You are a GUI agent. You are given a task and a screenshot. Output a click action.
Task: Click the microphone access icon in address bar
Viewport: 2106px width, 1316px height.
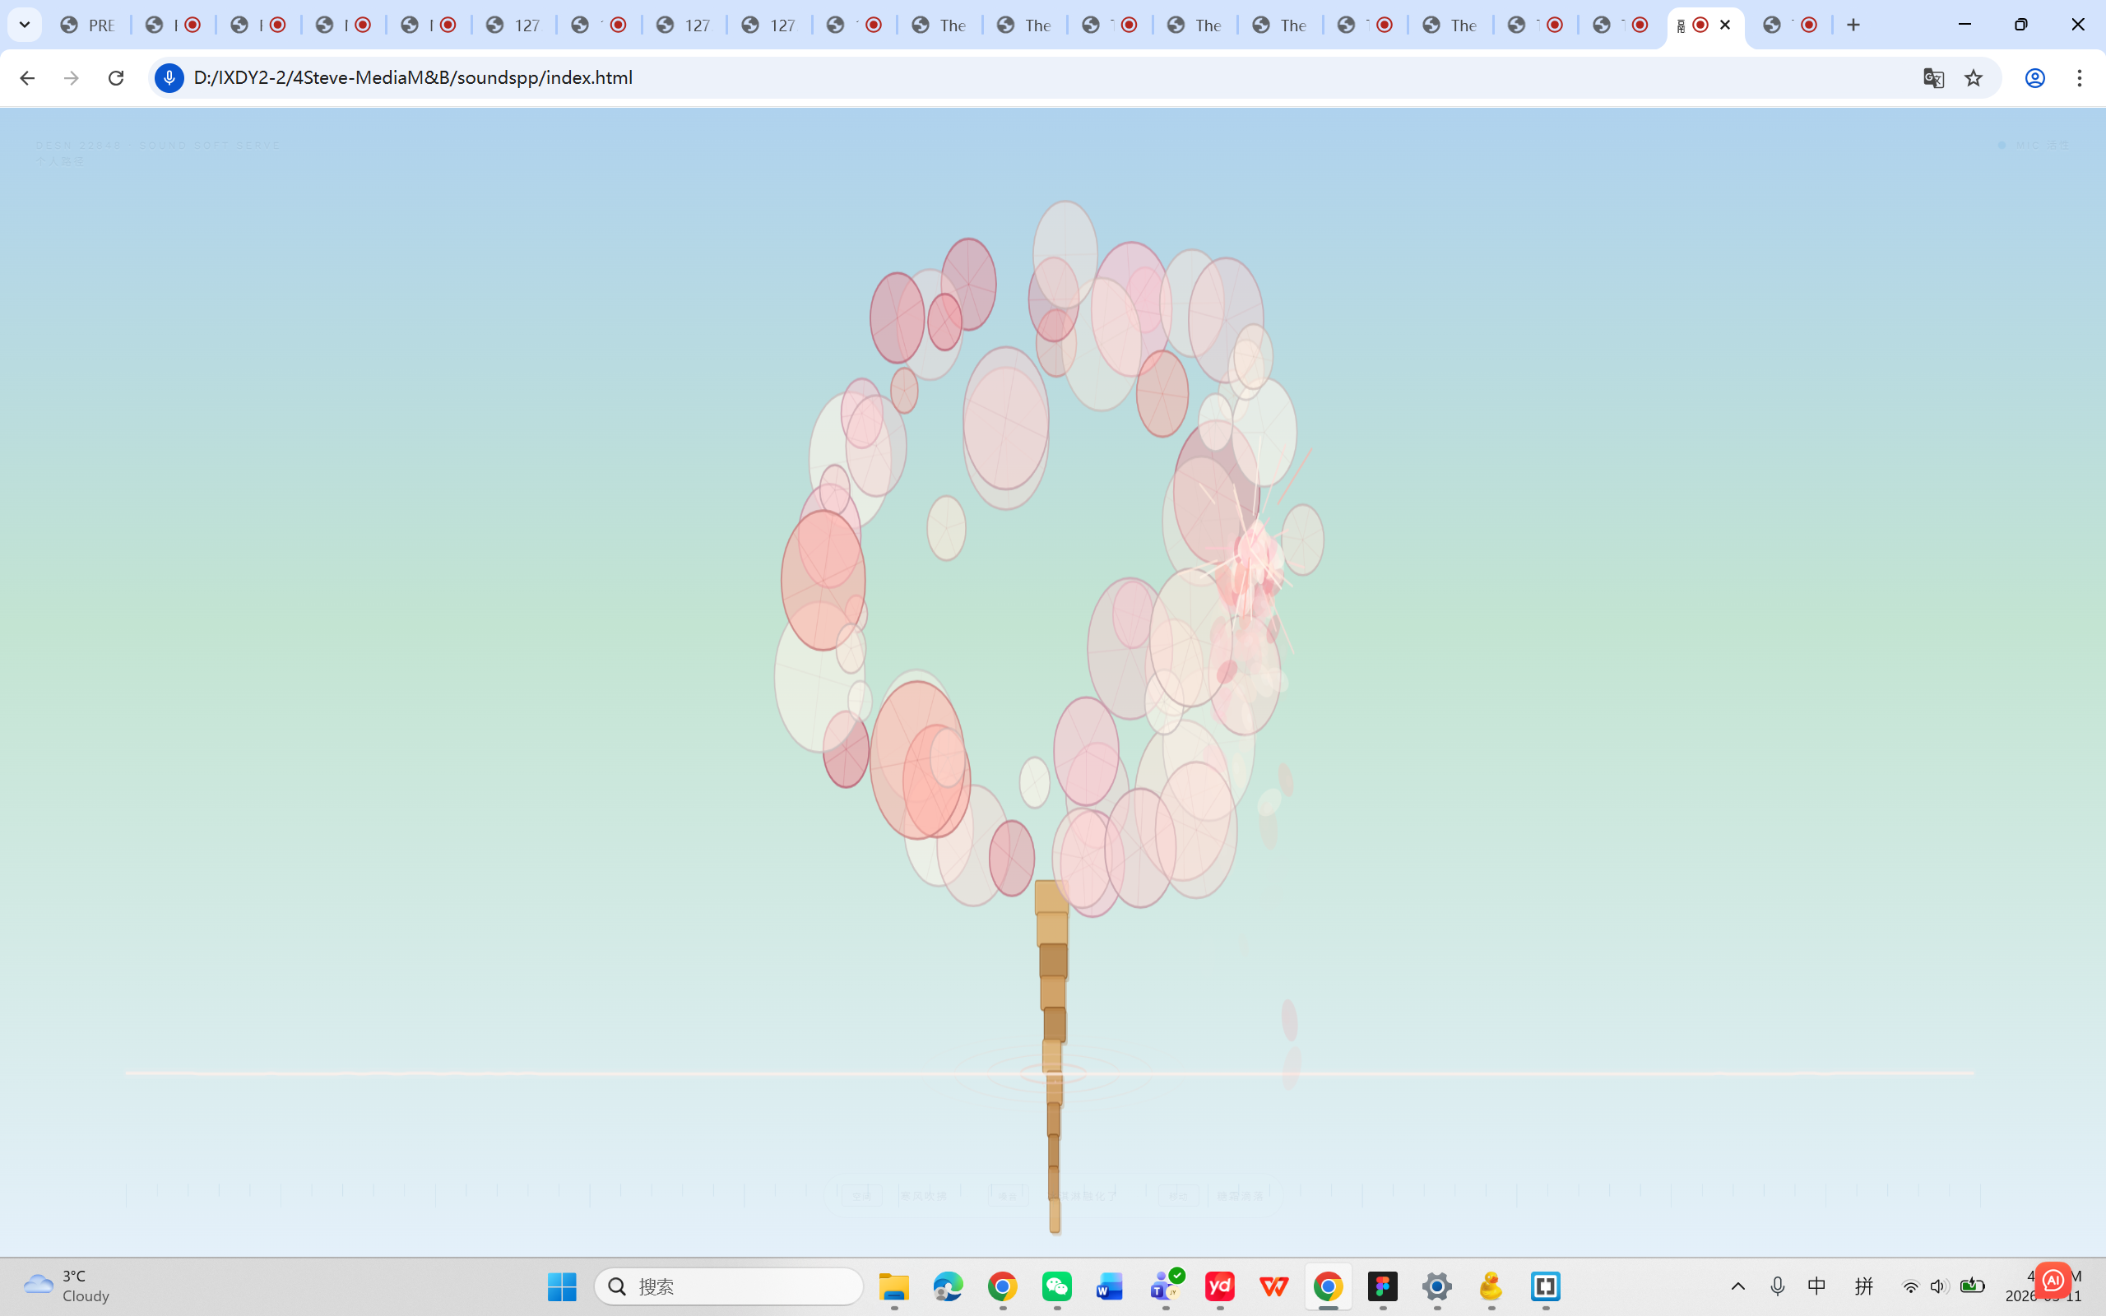[169, 77]
